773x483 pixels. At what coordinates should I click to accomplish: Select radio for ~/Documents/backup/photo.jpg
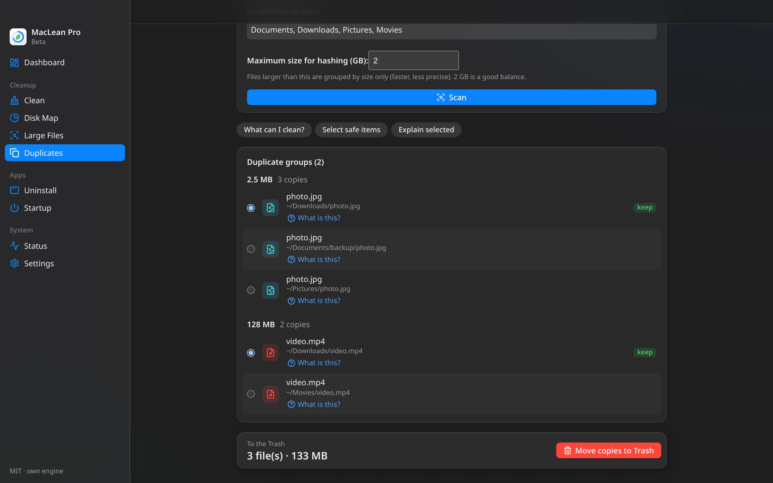[251, 249]
